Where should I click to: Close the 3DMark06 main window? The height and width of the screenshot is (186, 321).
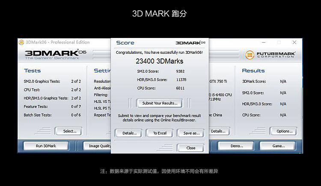coord(294,42)
